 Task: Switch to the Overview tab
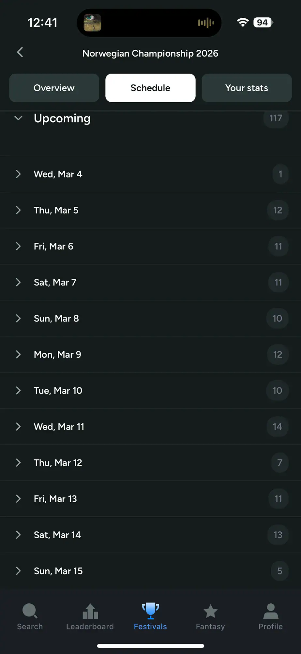click(54, 88)
